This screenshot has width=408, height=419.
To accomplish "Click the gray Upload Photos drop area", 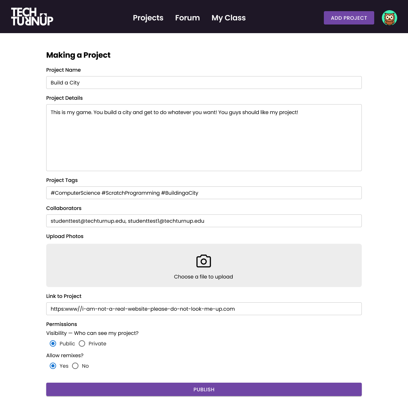I will 204,265.
